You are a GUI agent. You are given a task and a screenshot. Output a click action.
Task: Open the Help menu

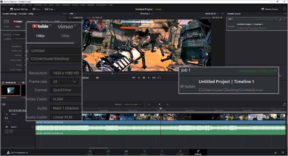point(110,5)
